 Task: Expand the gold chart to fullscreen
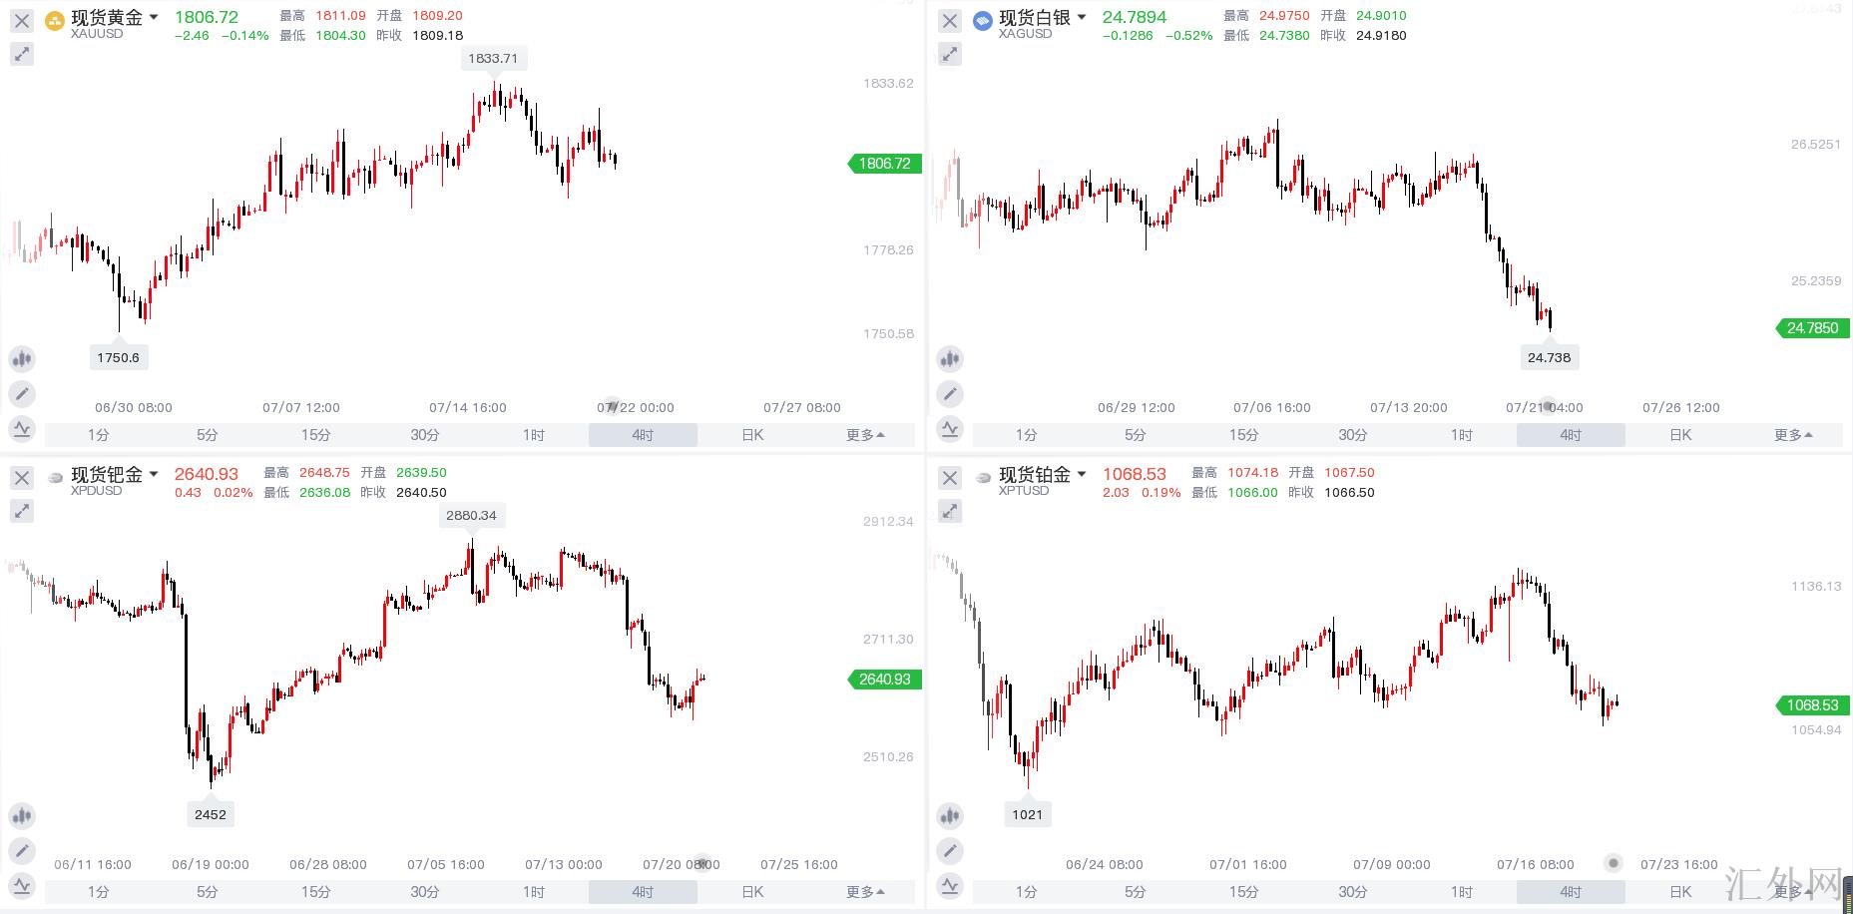pos(22,54)
